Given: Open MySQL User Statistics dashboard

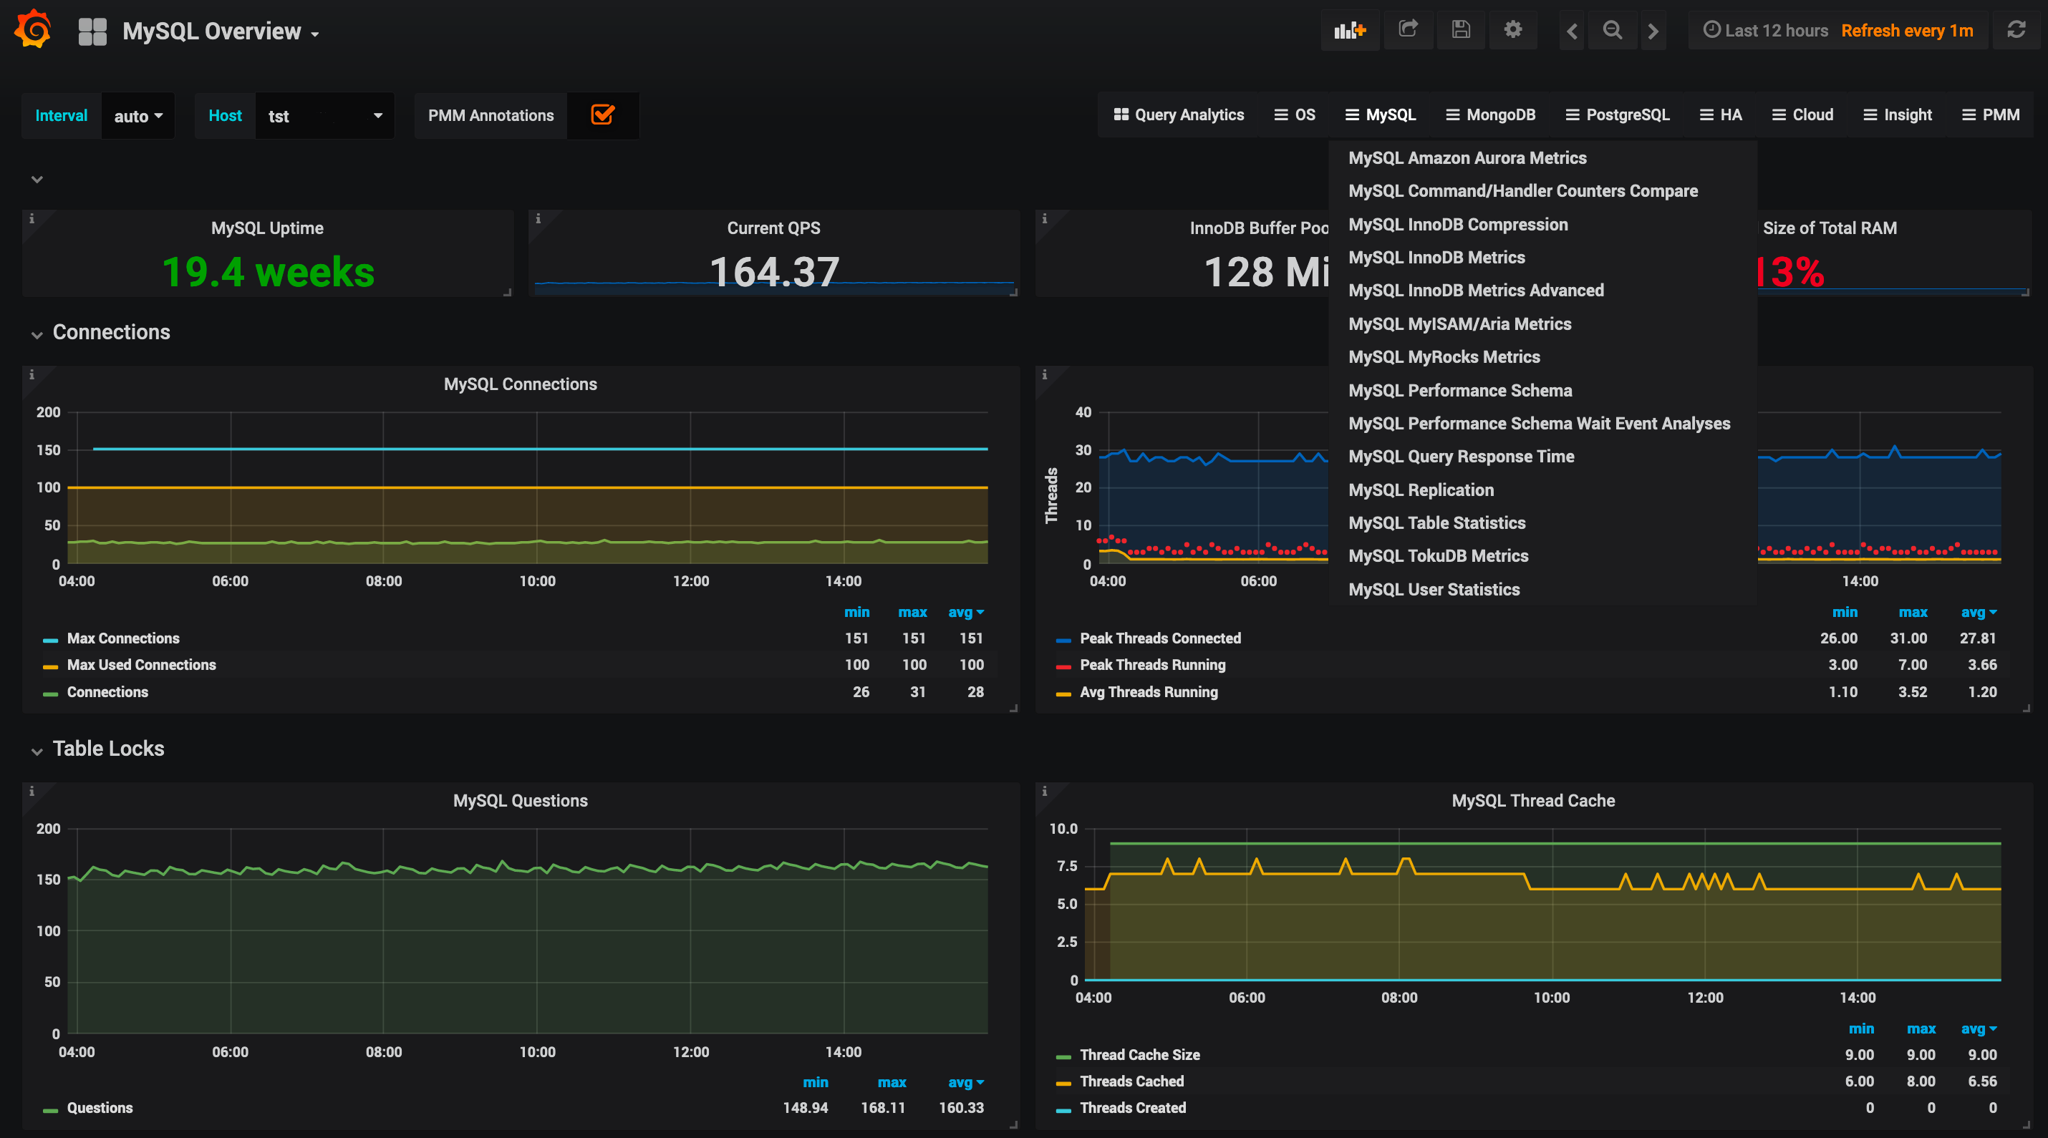Looking at the screenshot, I should click(x=1434, y=590).
